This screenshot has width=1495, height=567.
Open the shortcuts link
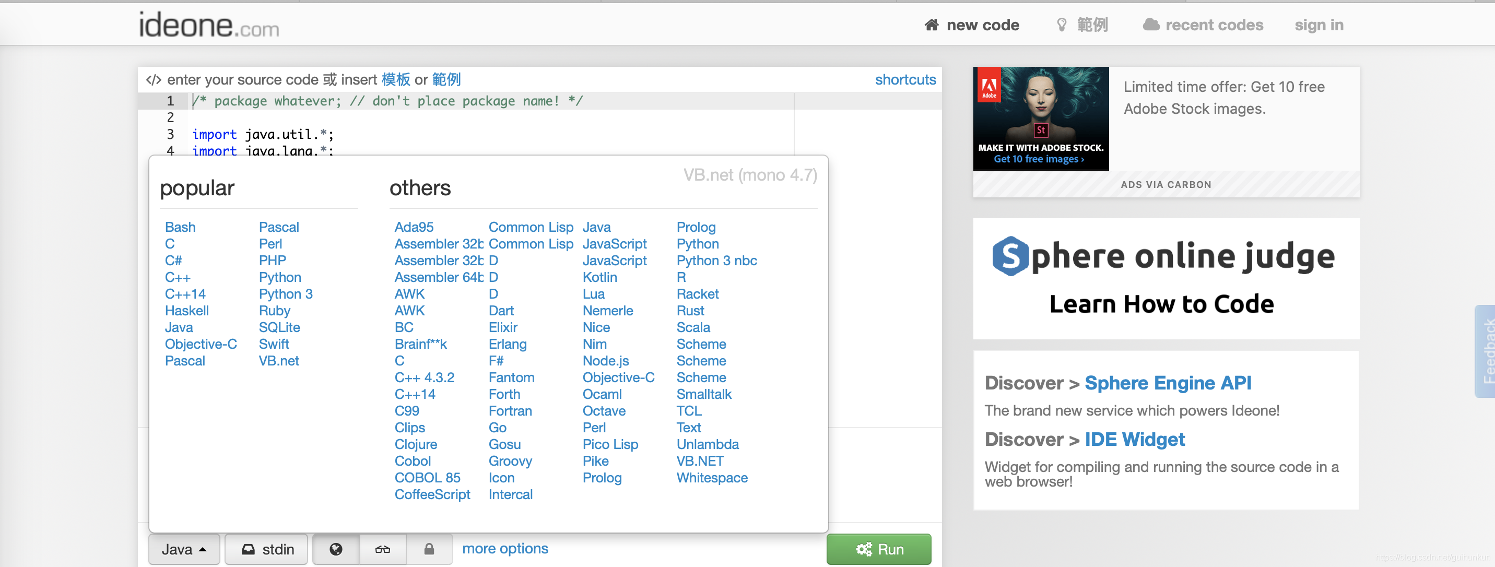pyautogui.click(x=905, y=79)
